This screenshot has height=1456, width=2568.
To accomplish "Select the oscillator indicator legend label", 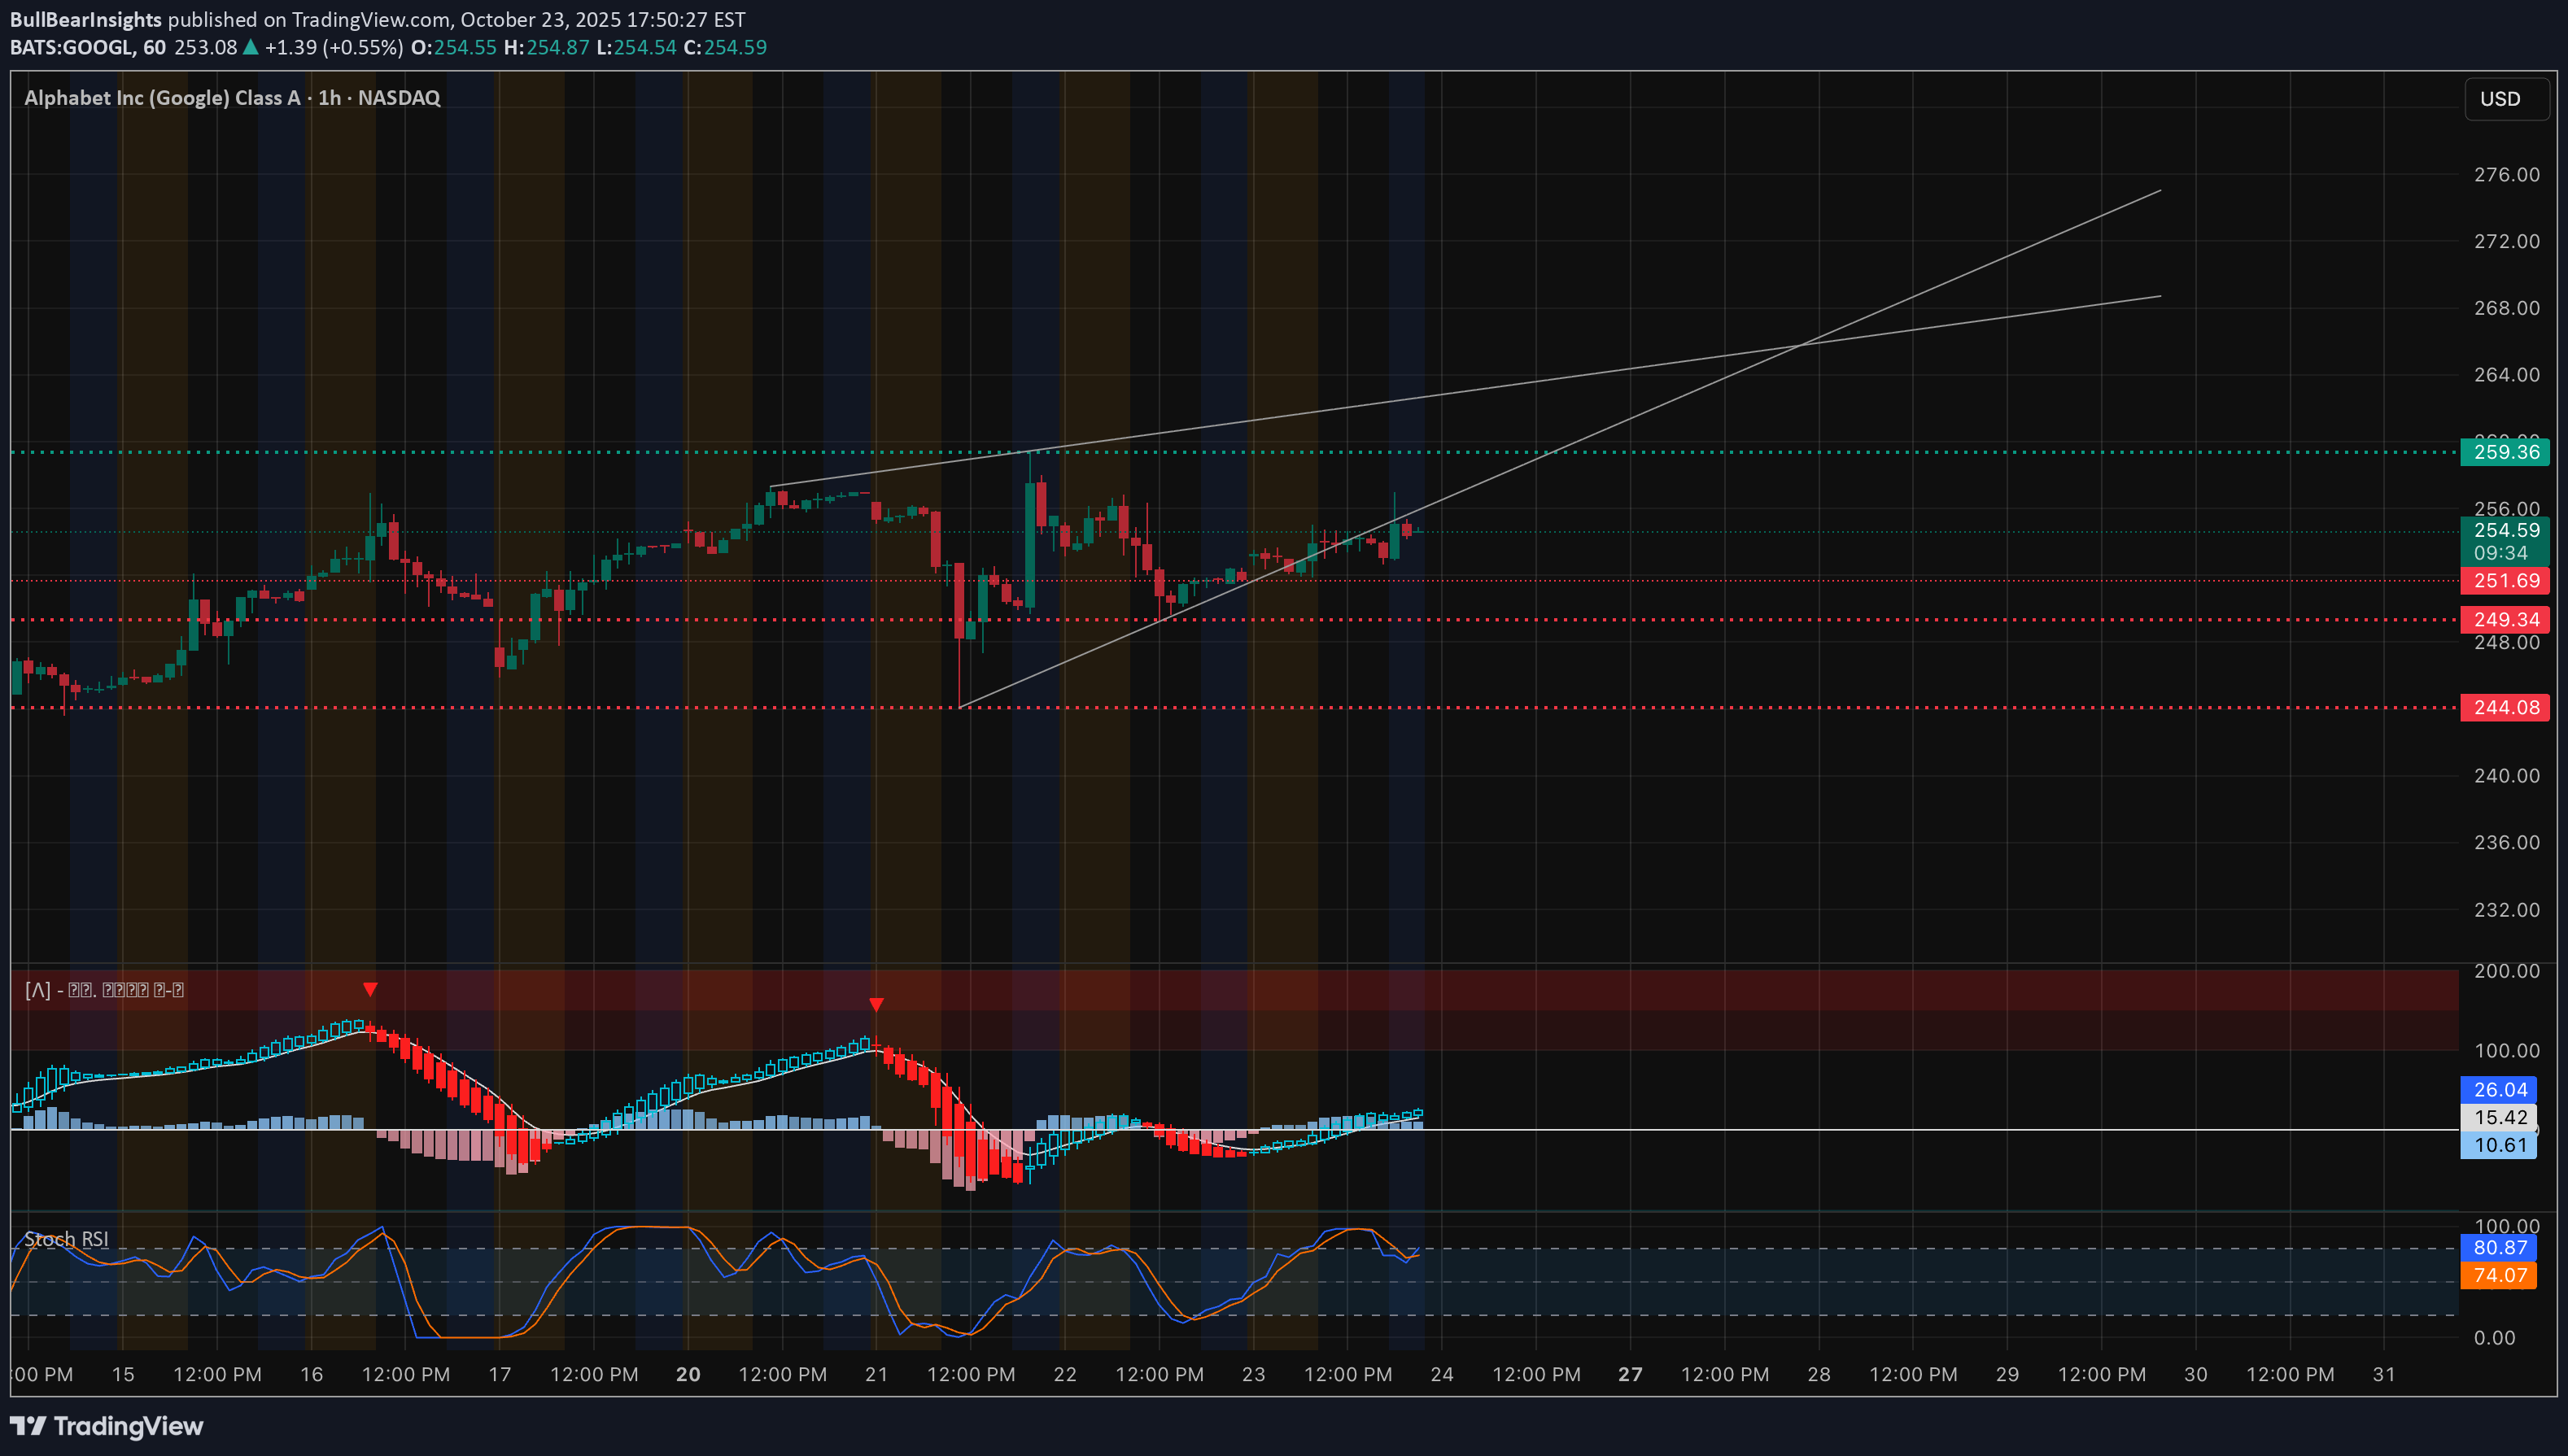I will (104, 990).
